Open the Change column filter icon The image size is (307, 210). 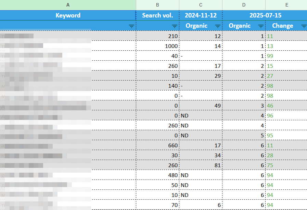pyautogui.click(x=304, y=26)
